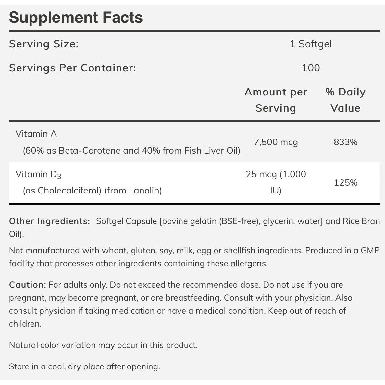Click the allergen statement starting 'Not manufactured'

[194, 257]
